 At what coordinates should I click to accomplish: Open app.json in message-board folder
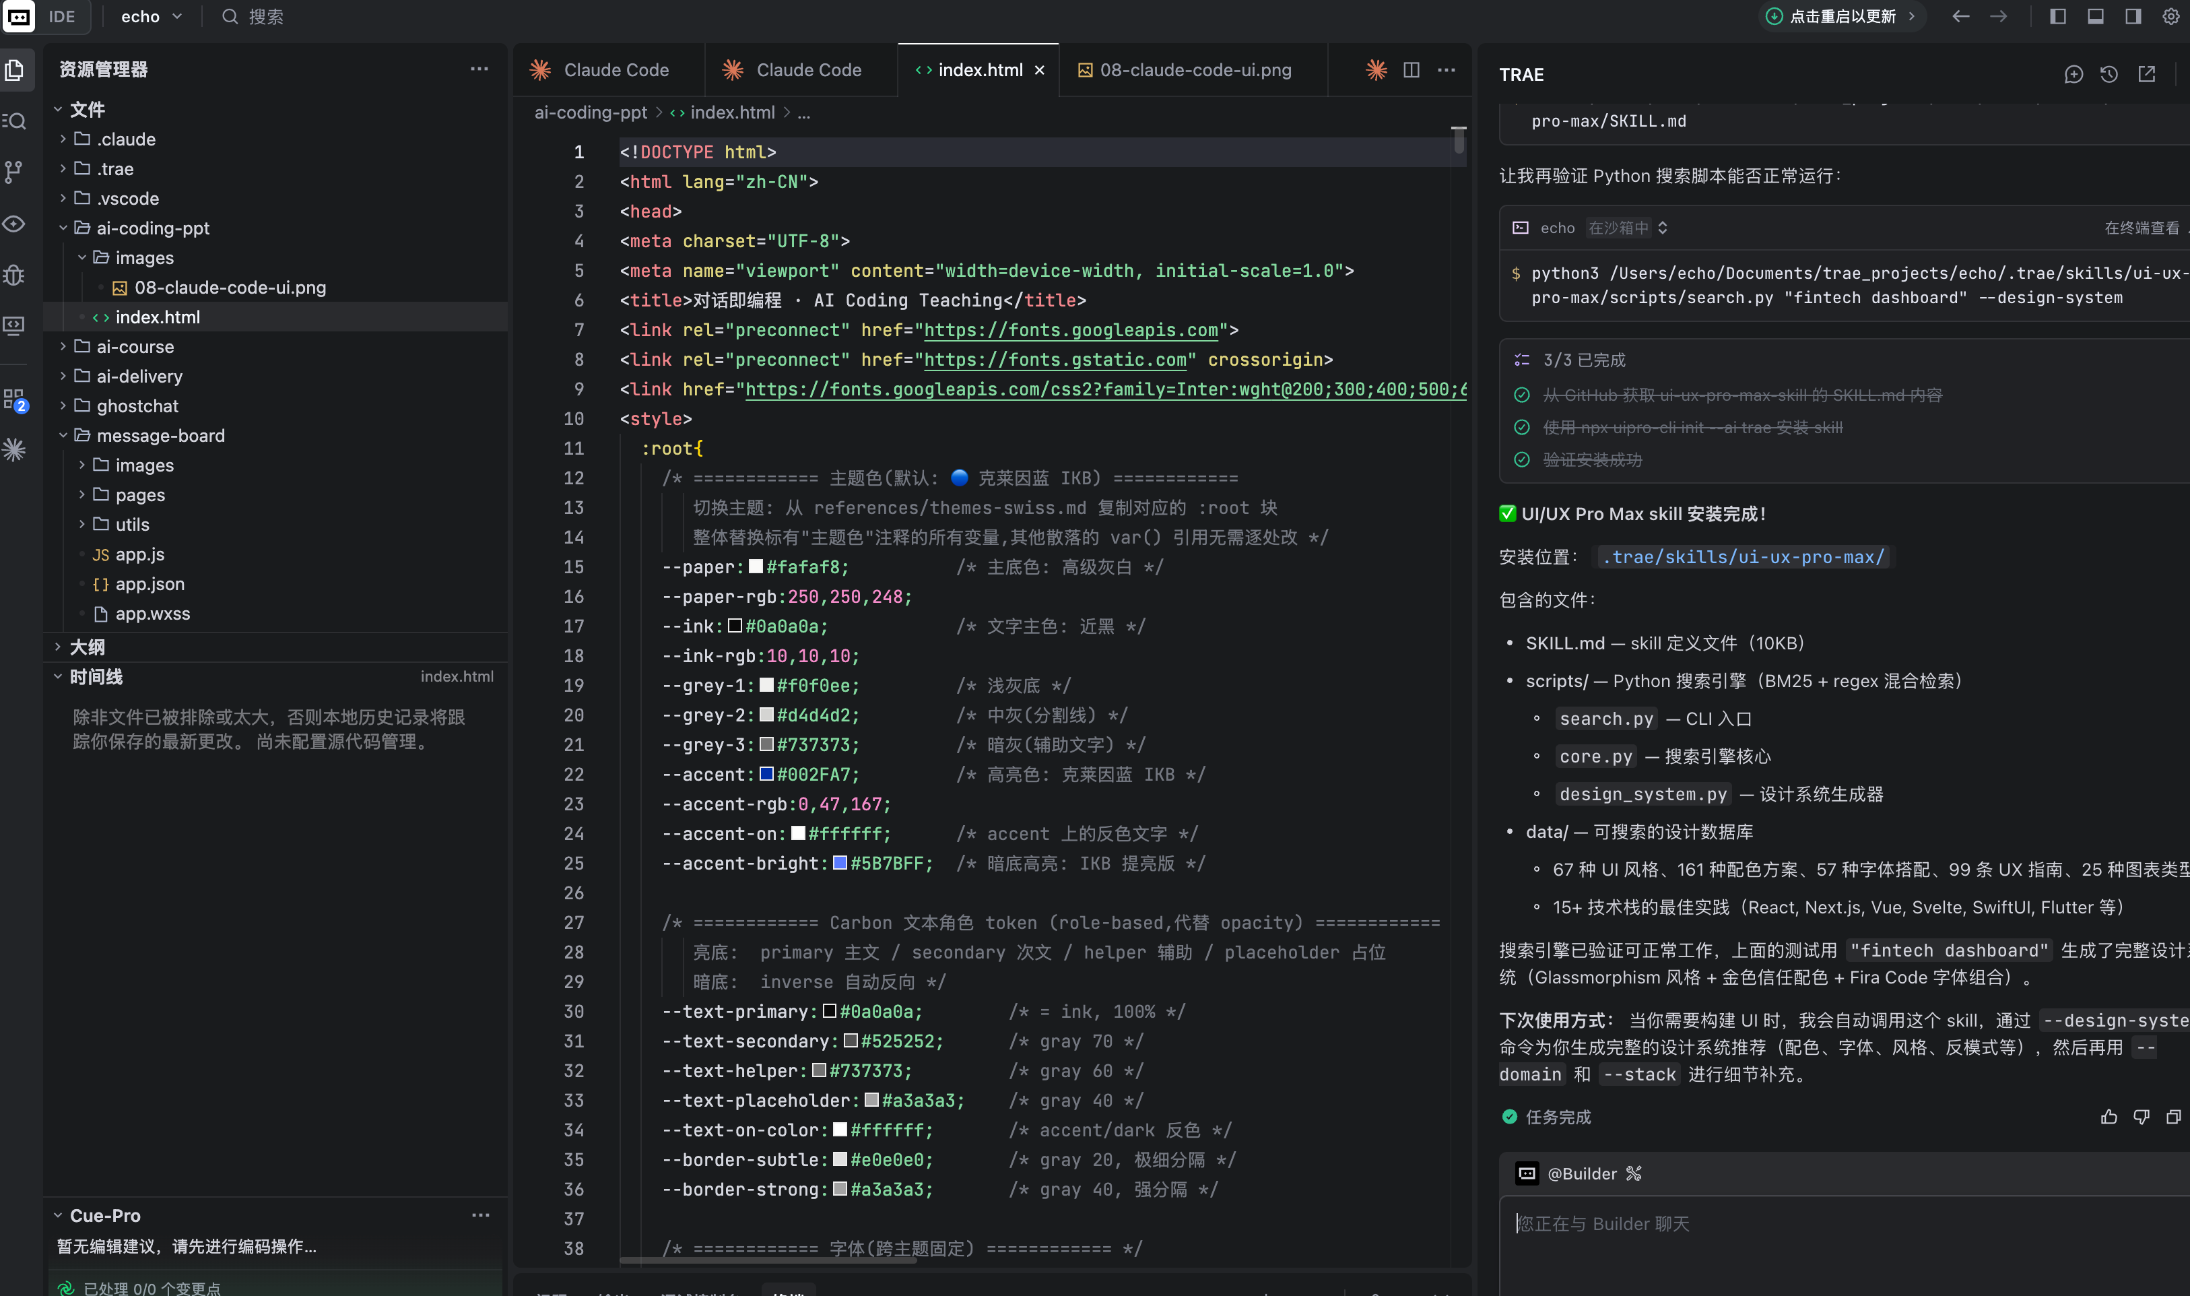[150, 583]
